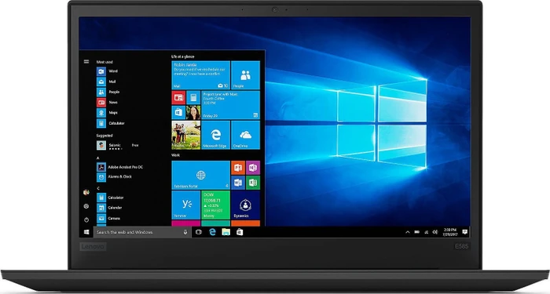Open the red News small tile
This screenshot has height=294, width=550.
click(x=178, y=98)
